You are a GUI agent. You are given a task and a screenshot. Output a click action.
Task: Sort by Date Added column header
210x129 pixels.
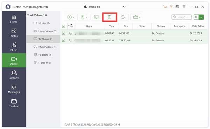[x=198, y=26]
